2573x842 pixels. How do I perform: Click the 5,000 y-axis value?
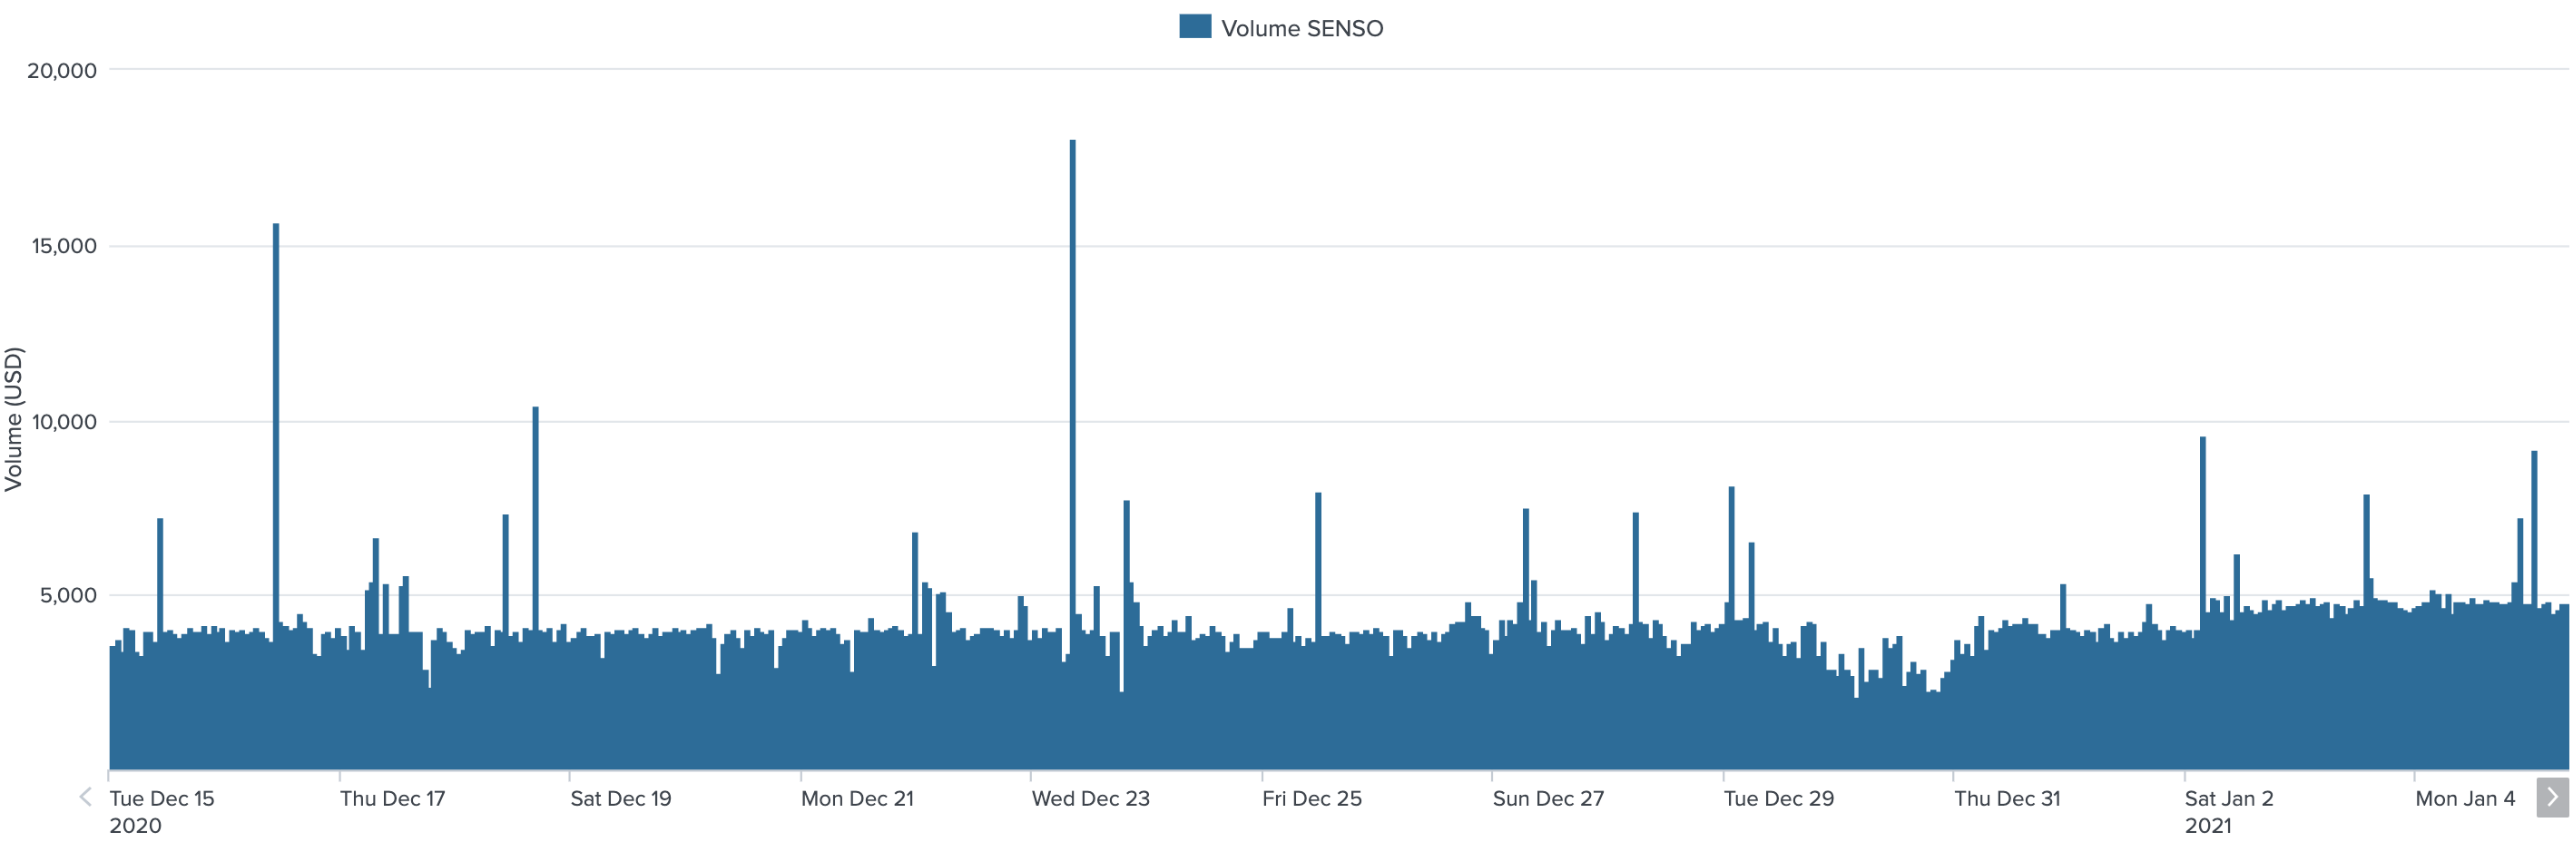pyautogui.click(x=68, y=595)
